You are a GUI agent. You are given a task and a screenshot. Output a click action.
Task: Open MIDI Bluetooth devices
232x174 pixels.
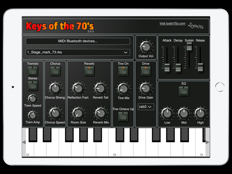pyautogui.click(x=78, y=41)
